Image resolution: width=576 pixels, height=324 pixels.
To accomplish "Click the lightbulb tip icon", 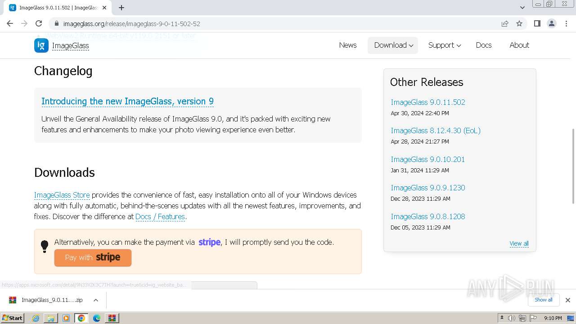I will [x=45, y=246].
